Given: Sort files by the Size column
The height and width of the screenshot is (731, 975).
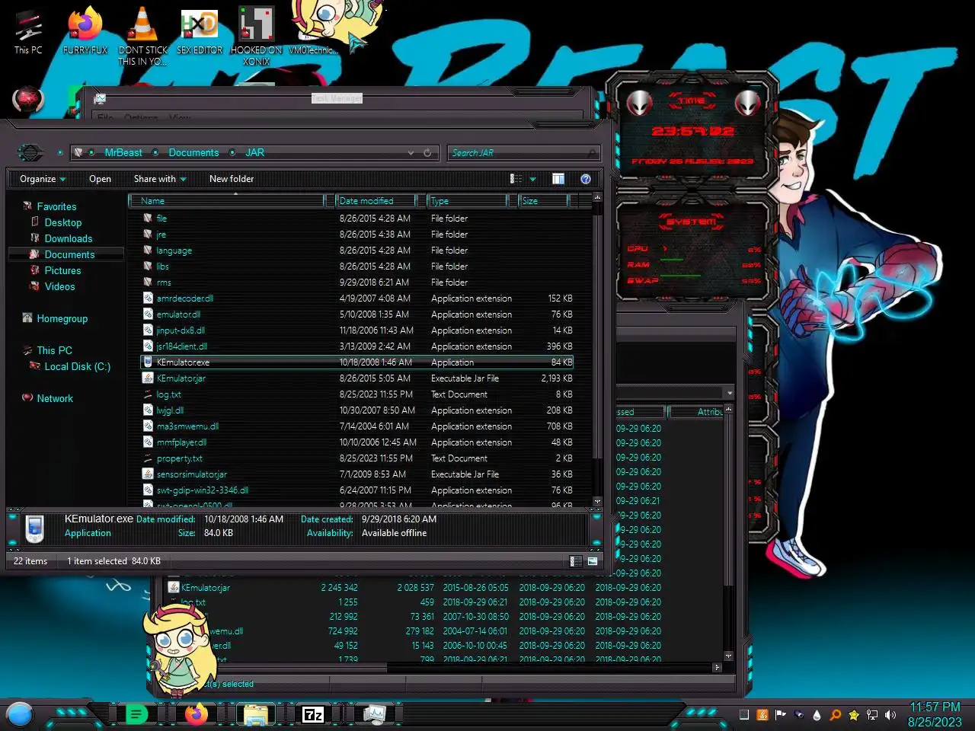Looking at the screenshot, I should click(x=543, y=201).
